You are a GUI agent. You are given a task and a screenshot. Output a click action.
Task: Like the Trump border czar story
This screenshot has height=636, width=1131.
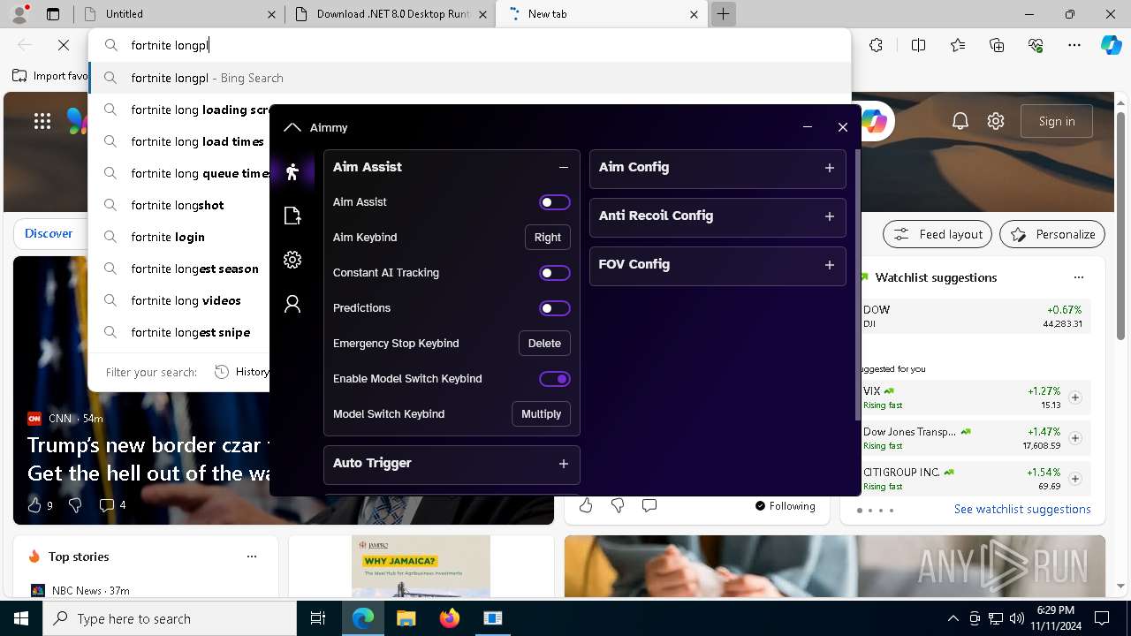[34, 504]
